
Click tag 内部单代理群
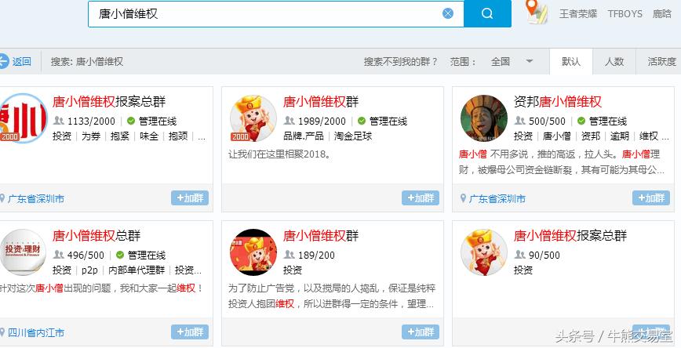click(x=137, y=270)
